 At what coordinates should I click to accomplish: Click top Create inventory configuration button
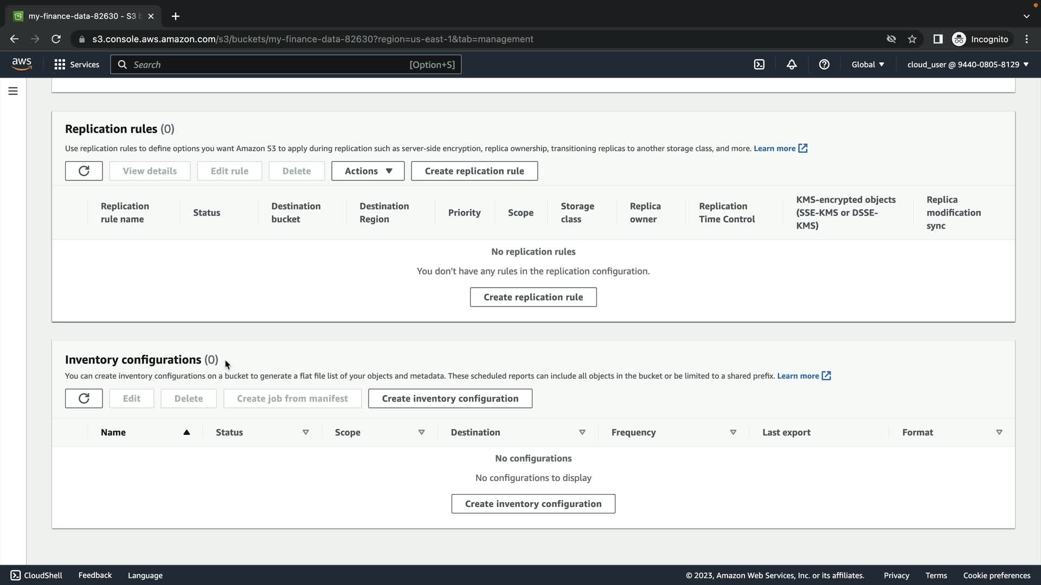click(449, 399)
